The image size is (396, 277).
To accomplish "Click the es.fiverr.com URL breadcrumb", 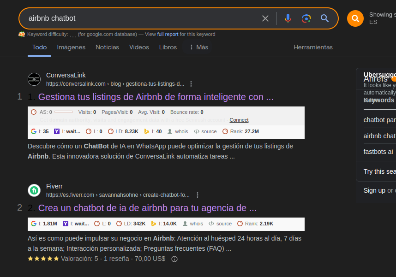I will click(118, 195).
